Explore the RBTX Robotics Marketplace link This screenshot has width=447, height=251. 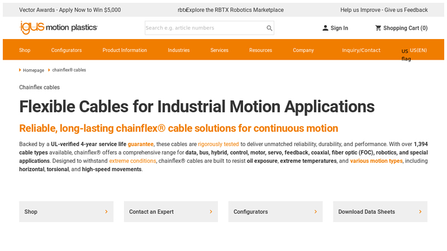click(x=235, y=10)
